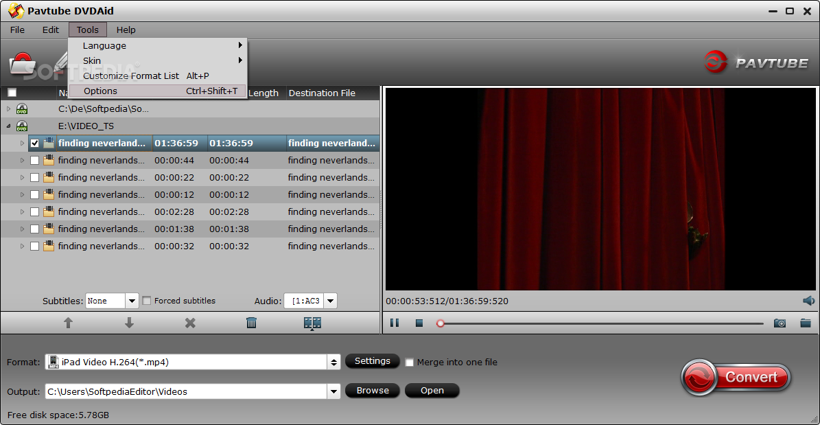Open the File menu
The height and width of the screenshot is (425, 820).
[x=17, y=30]
